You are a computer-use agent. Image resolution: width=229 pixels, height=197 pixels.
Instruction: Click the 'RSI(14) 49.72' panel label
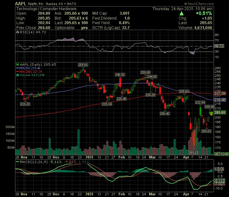pyautogui.click(x=33, y=32)
